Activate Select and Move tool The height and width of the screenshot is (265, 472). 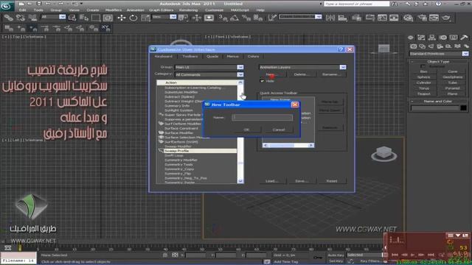pos(122,18)
